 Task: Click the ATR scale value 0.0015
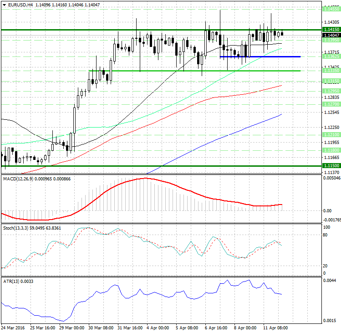(x=330, y=321)
